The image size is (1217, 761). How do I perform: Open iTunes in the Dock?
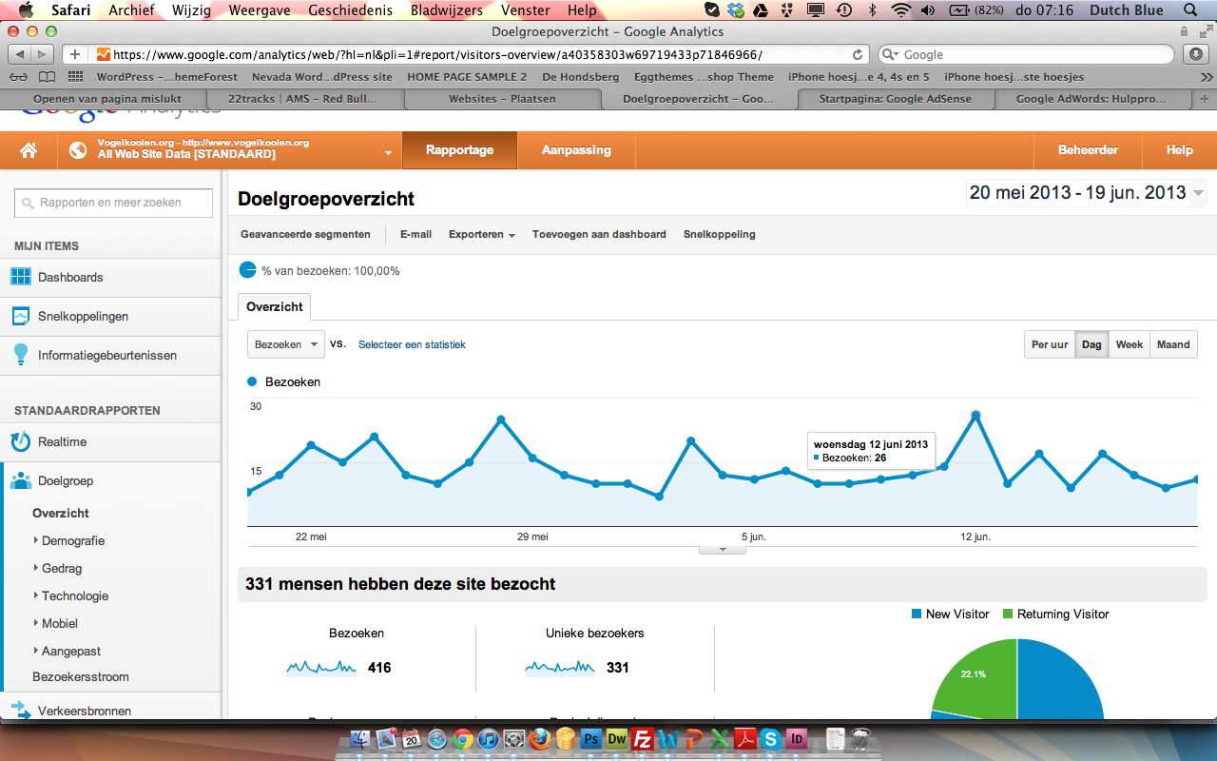pos(489,738)
